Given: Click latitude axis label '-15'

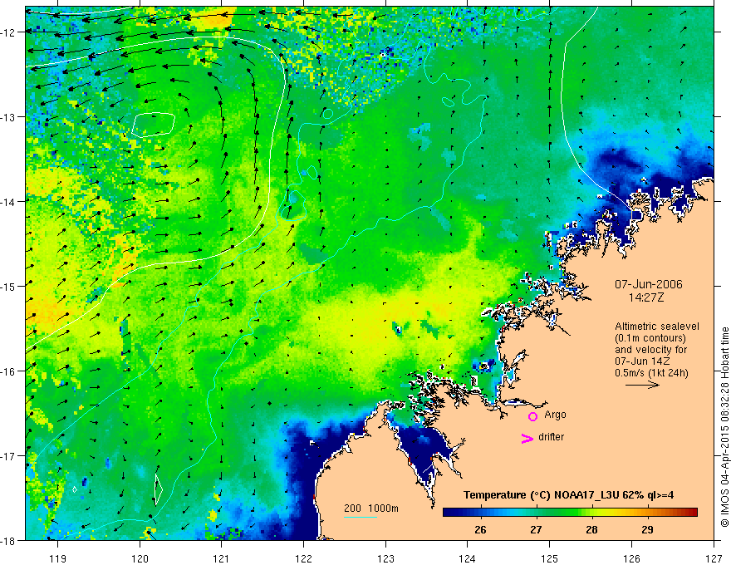Looking at the screenshot, I should click(8, 286).
